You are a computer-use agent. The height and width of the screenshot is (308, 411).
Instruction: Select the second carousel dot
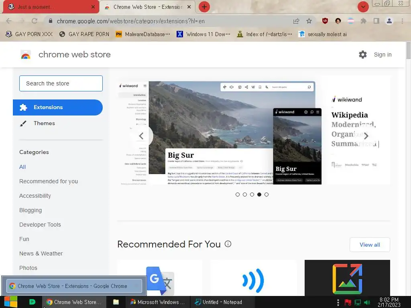point(245,195)
